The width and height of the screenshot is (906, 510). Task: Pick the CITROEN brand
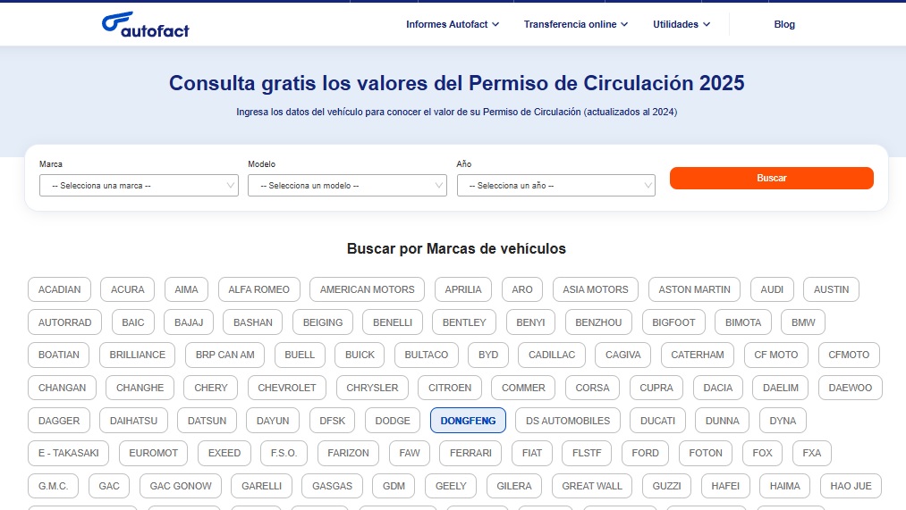pos(450,388)
